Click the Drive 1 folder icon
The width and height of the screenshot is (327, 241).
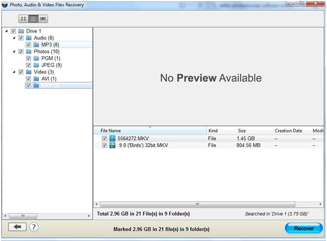(x=21, y=31)
